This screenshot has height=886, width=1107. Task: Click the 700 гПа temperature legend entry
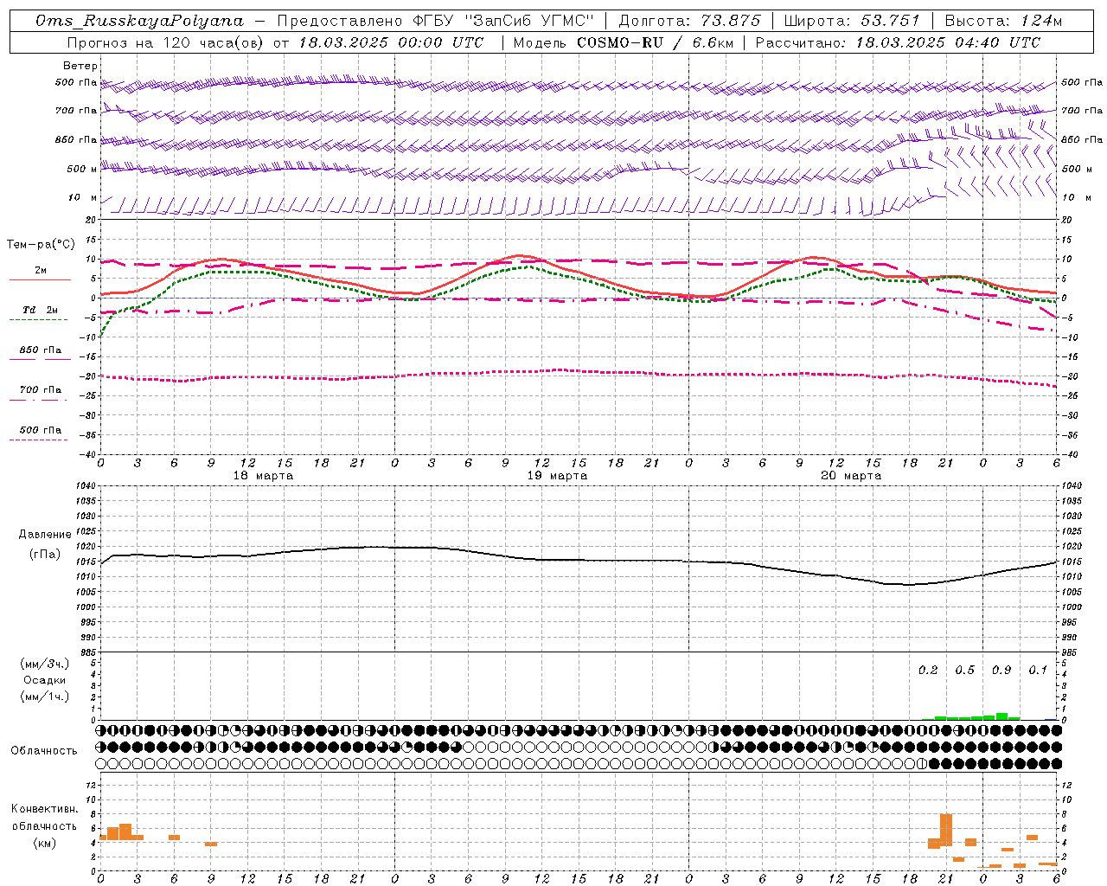click(x=41, y=390)
